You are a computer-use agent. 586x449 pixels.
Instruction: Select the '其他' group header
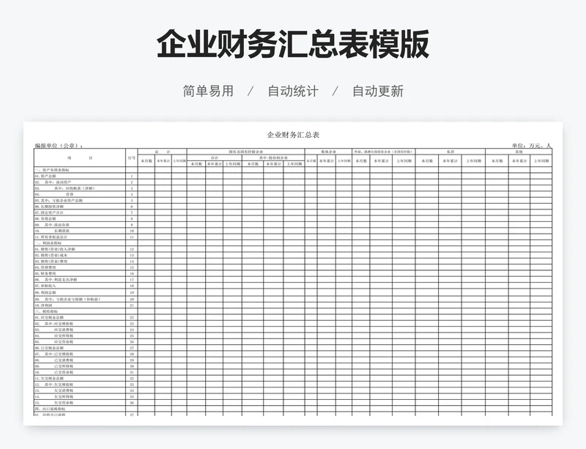519,152
